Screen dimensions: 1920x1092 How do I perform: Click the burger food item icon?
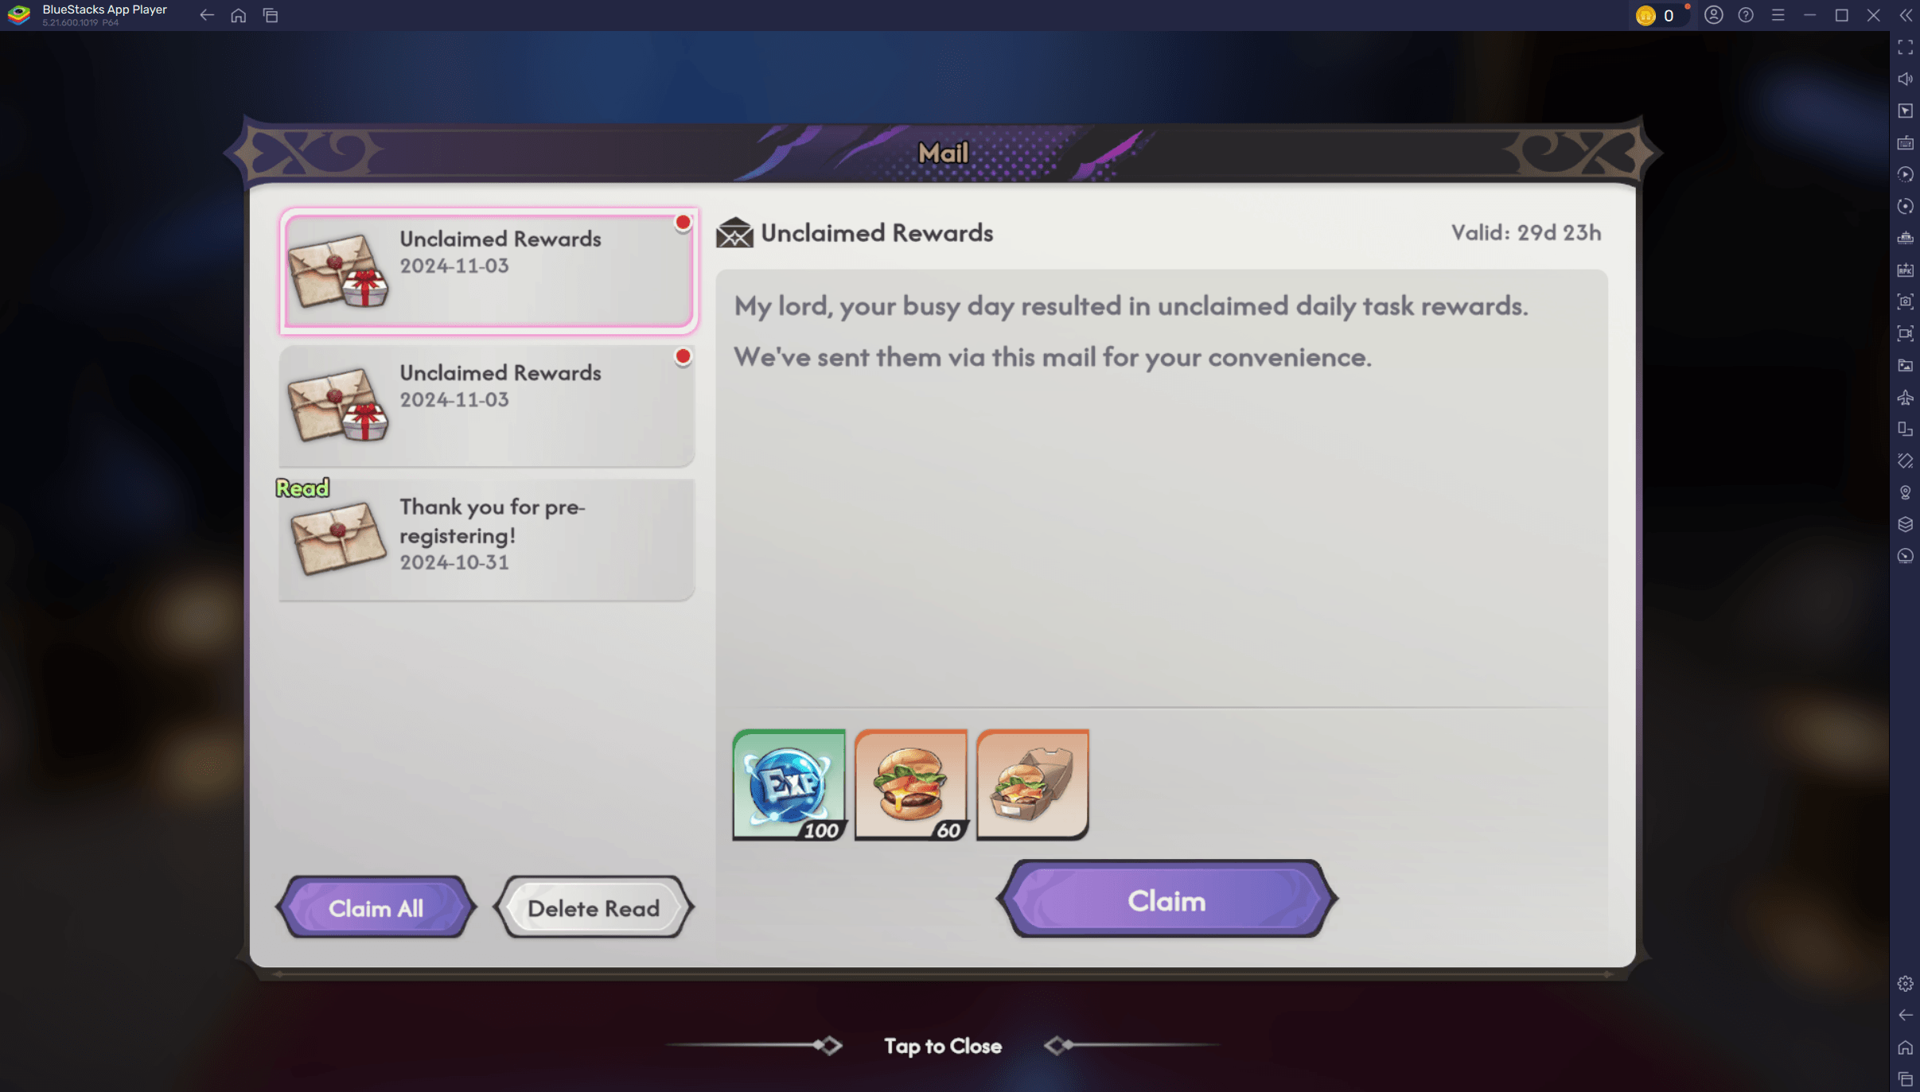[911, 782]
